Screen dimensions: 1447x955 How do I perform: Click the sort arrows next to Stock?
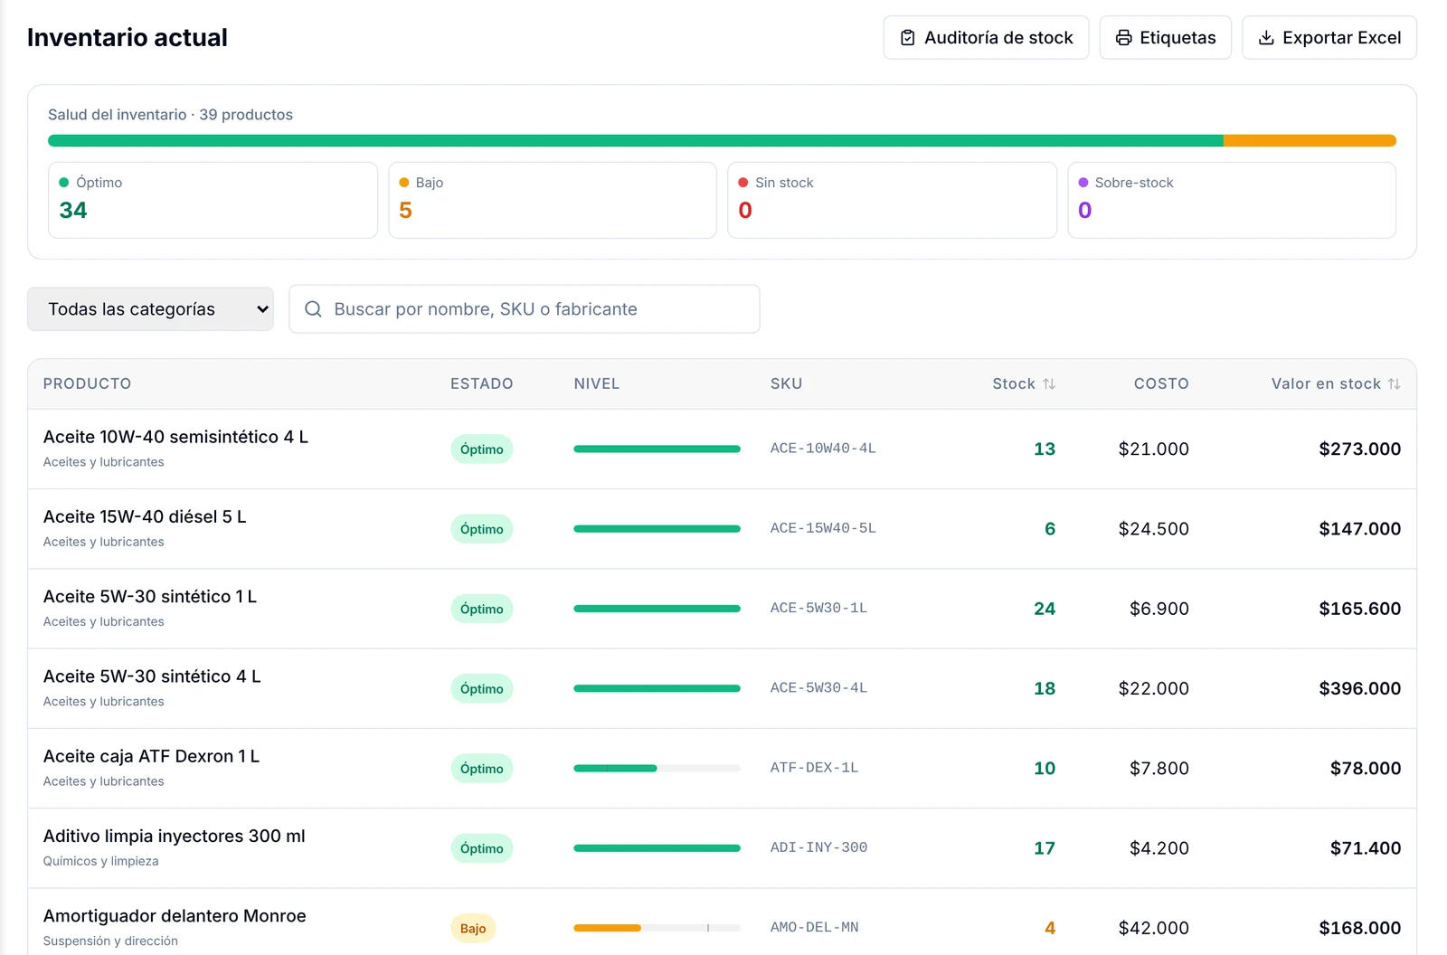[1049, 383]
